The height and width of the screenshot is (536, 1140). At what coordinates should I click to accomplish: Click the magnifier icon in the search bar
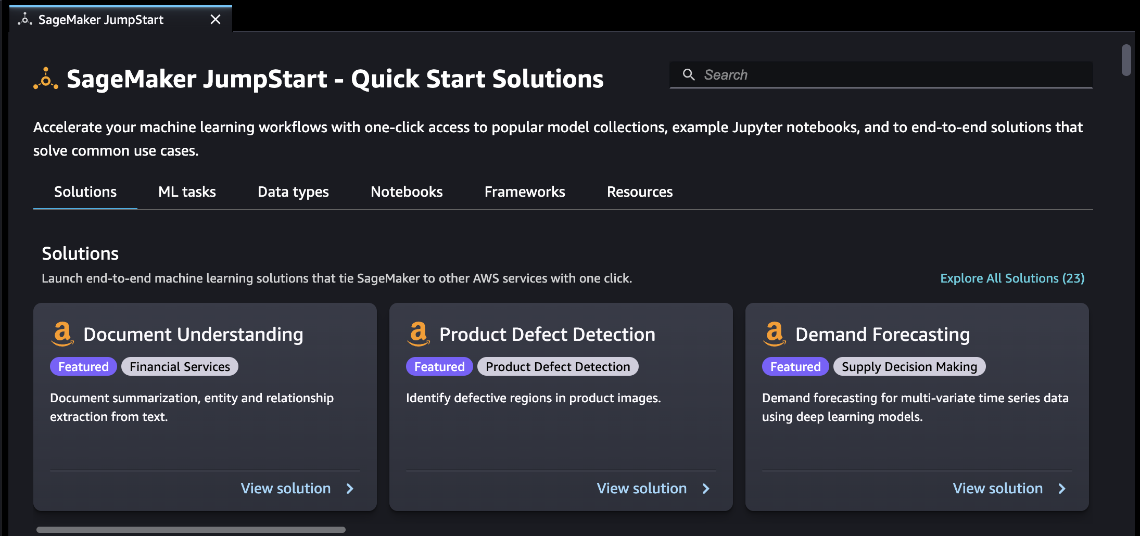689,74
